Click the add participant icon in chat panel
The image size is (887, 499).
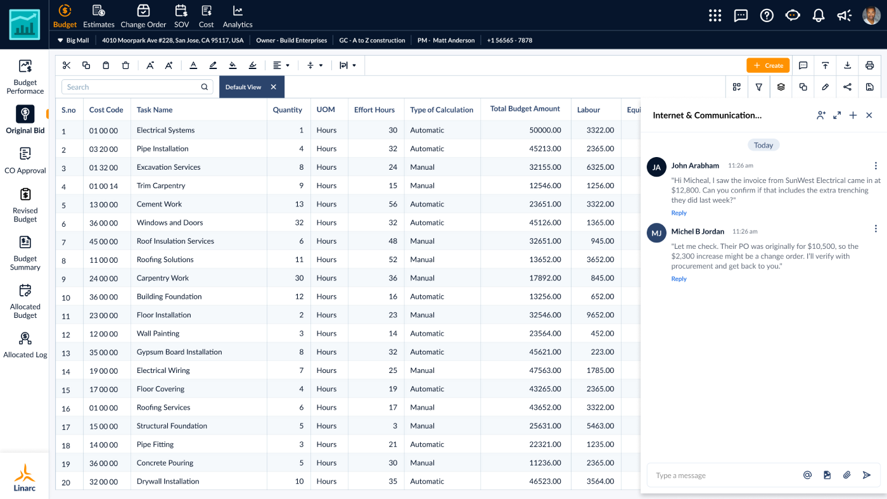(821, 115)
